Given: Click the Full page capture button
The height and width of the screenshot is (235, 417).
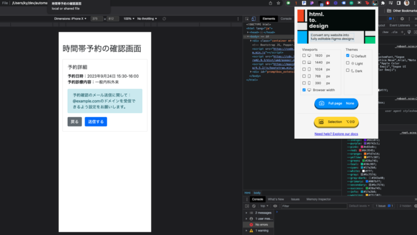Looking at the screenshot, I should [336, 104].
